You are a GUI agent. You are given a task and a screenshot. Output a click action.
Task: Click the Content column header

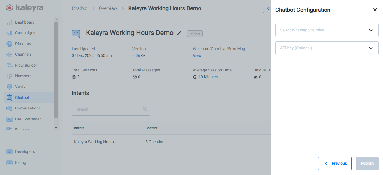point(151,128)
